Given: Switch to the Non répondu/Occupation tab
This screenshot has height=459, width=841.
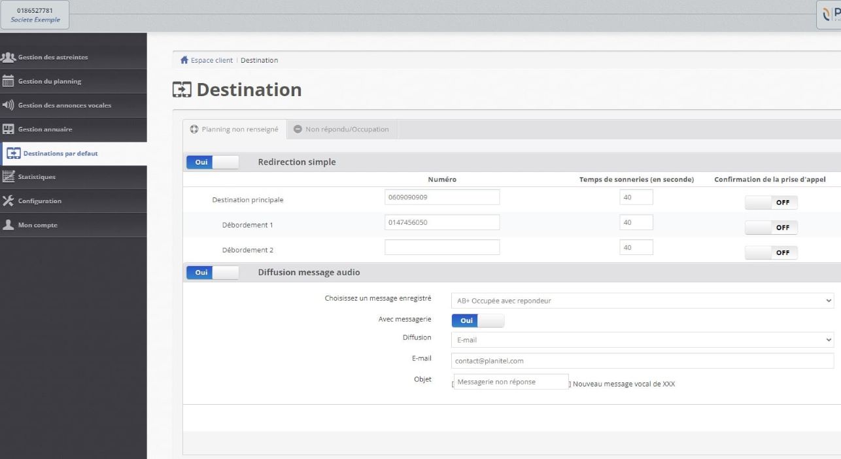Looking at the screenshot, I should 342,129.
